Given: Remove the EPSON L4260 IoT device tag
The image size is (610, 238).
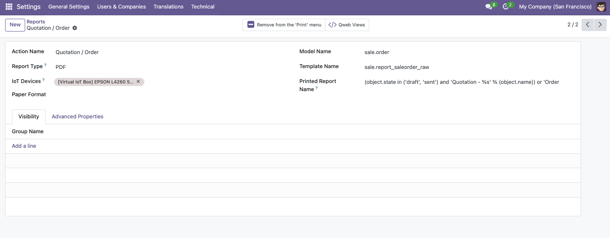Looking at the screenshot, I should [138, 81].
